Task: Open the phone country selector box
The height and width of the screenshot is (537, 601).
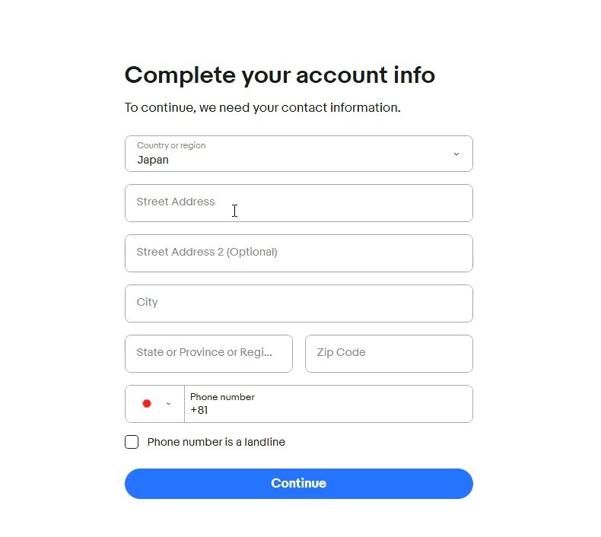Action: [x=155, y=404]
